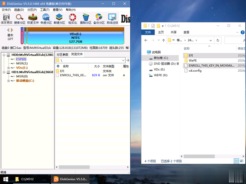Select the WePE folder in Explorer

pos(193,61)
